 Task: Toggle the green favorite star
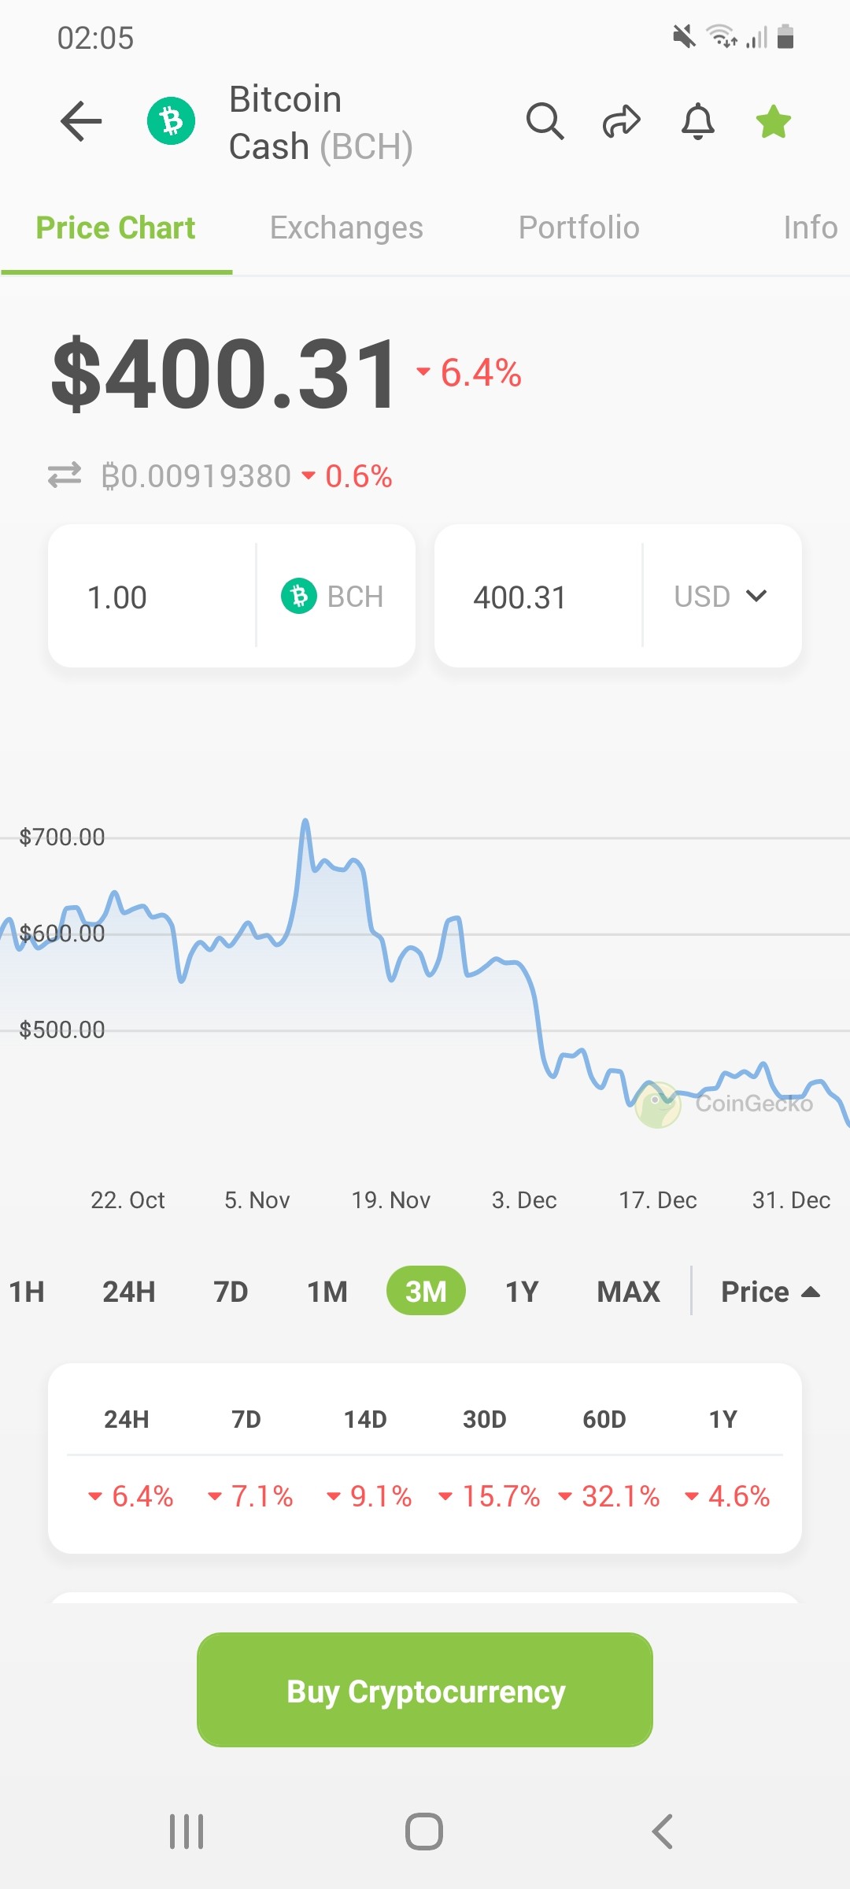tap(774, 121)
